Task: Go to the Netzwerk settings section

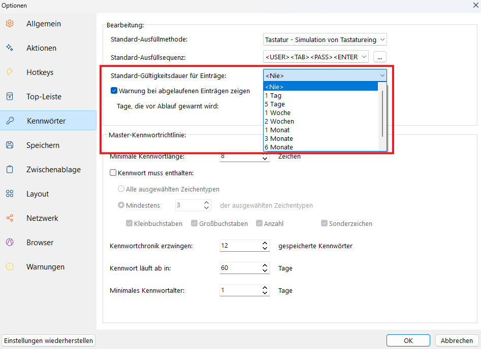Action: pos(48,218)
